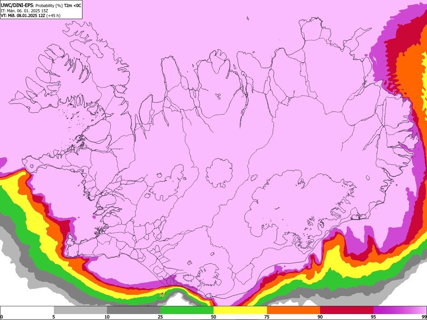The image size is (427, 320).
Task: Click the '(+45 h)' forecast offset text
Action: 53,16
